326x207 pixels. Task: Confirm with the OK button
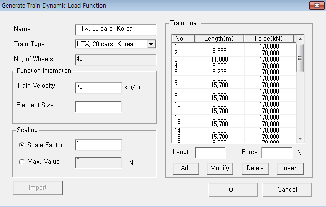(233, 190)
